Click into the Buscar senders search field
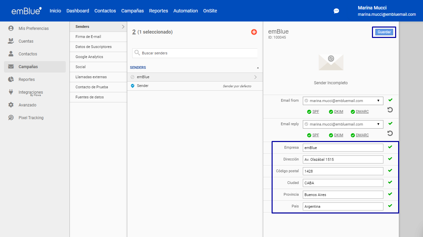Image resolution: width=423 pixels, height=237 pixels. click(198, 53)
